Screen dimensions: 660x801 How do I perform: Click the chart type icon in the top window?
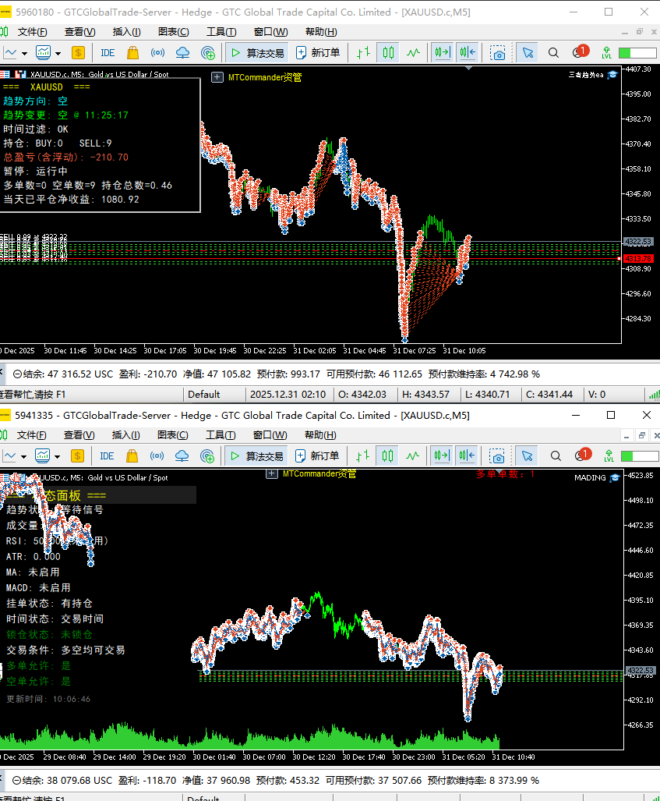point(10,52)
